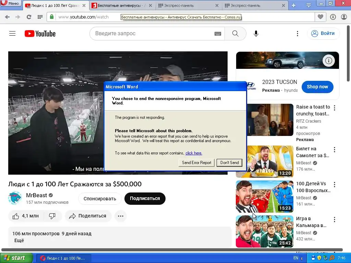This screenshot has width=351, height=263.
Task: Open the 100 Детей Vs 100 Взрослых thumbnail
Action: tap(265, 197)
